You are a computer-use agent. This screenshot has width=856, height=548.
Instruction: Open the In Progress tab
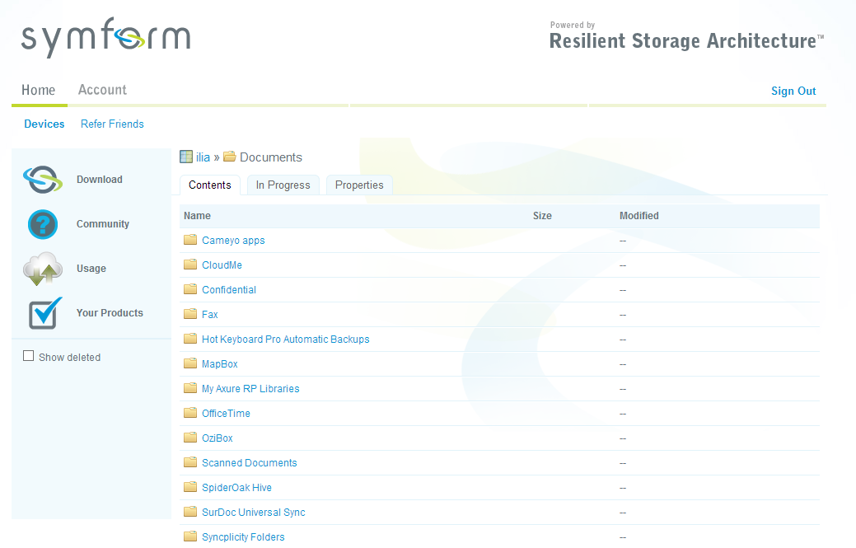click(x=283, y=185)
